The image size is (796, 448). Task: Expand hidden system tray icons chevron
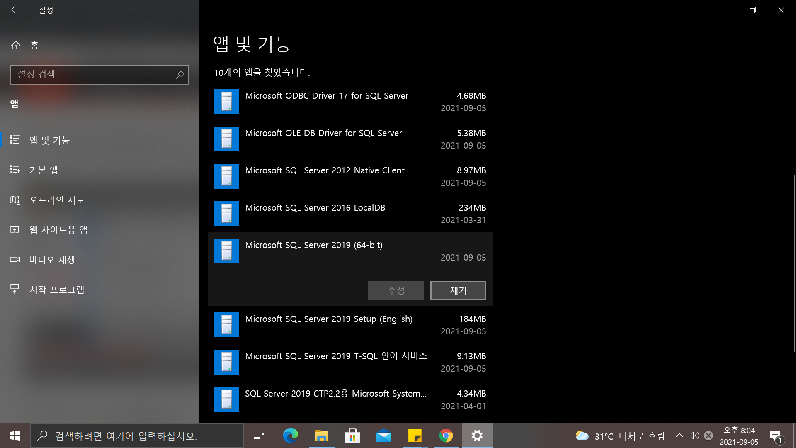(x=679, y=436)
